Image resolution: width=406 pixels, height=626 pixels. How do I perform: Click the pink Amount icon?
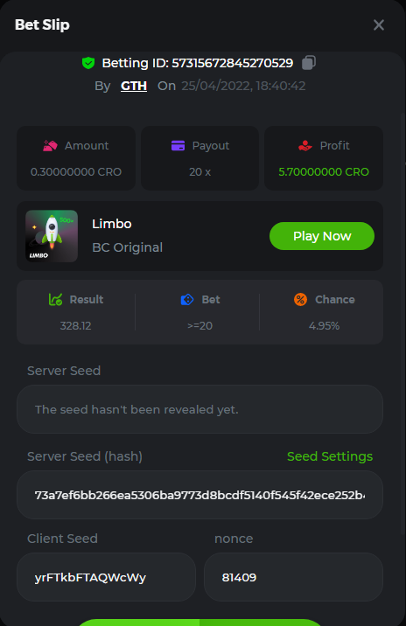(x=51, y=146)
